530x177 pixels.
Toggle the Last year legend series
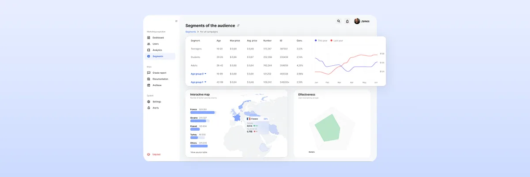(337, 41)
